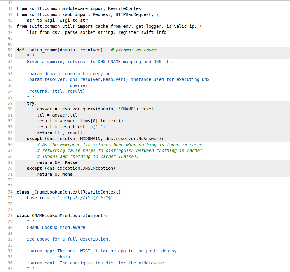Click the 'See above for a full description.' text
The height and width of the screenshot is (272, 290).
(x=68, y=239)
